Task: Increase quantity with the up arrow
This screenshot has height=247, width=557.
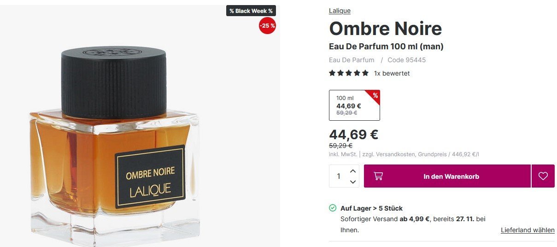Action: pos(353,171)
